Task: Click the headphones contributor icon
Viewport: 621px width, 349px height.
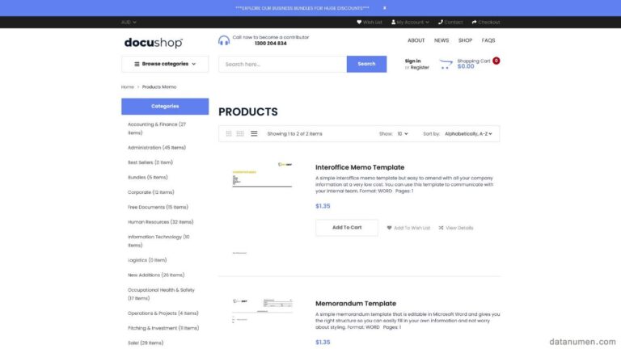Action: point(224,40)
